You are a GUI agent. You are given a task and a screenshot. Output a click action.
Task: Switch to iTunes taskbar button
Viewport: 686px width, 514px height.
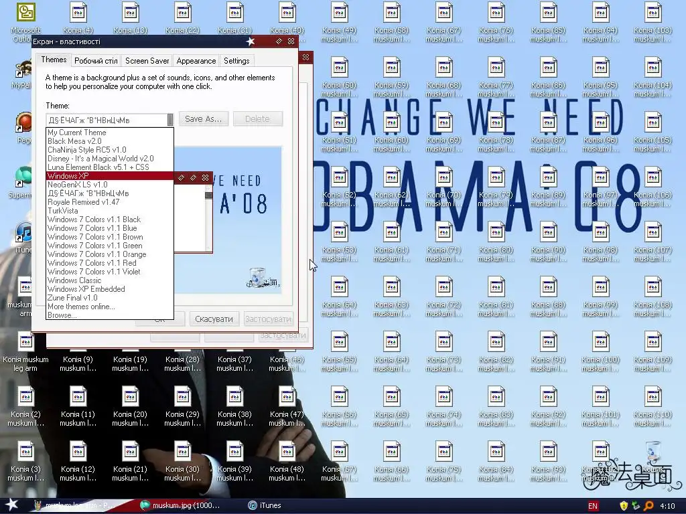tap(265, 506)
